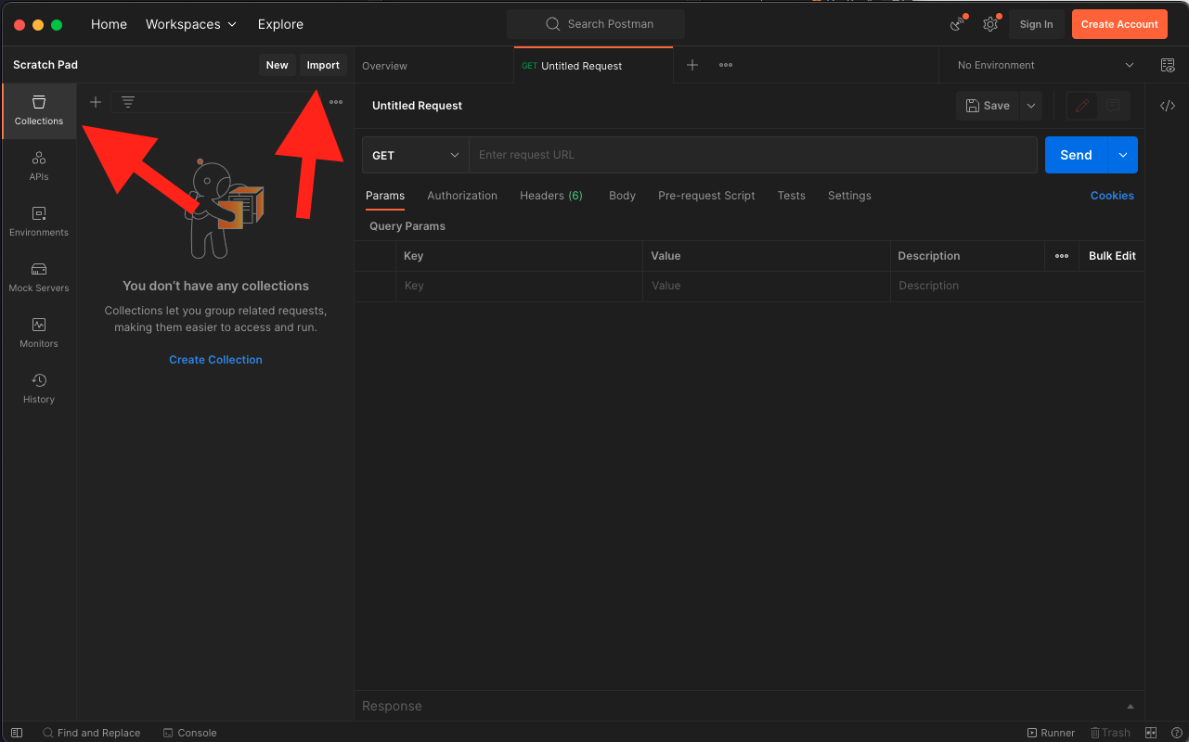Open the Workspaces dropdown
The width and height of the screenshot is (1189, 742).
pyautogui.click(x=191, y=24)
